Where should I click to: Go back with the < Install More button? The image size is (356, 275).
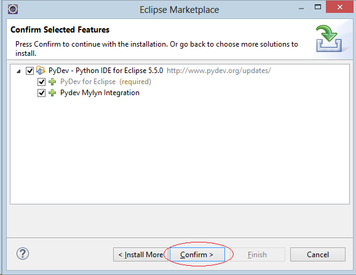tap(141, 255)
